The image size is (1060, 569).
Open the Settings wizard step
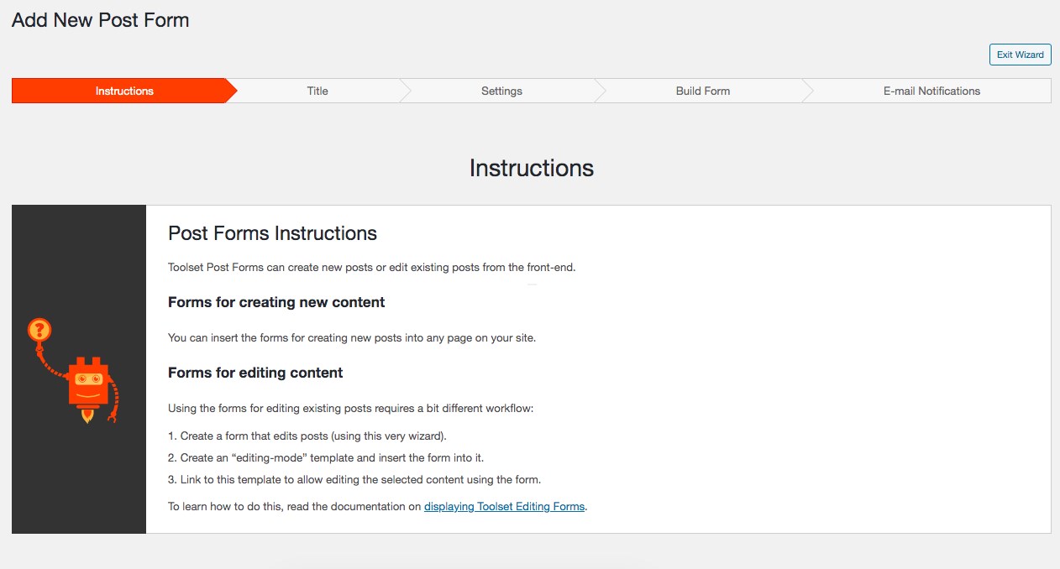click(501, 91)
